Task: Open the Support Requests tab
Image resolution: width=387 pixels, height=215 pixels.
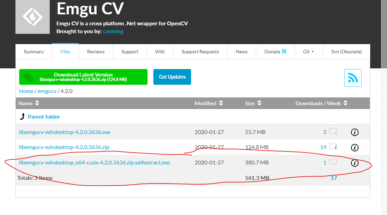Action: pos(200,52)
